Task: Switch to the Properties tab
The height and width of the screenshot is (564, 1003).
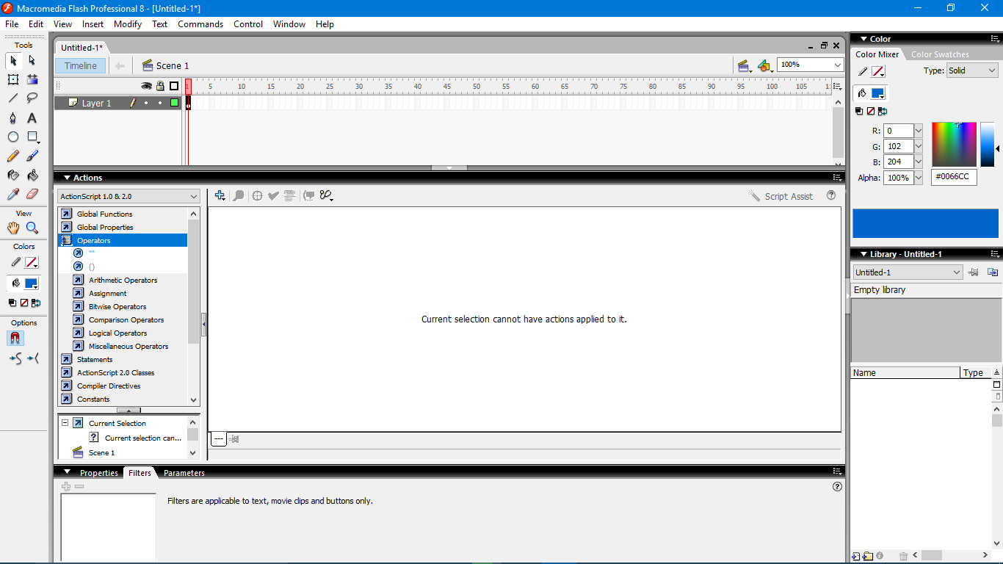Action: coord(99,473)
